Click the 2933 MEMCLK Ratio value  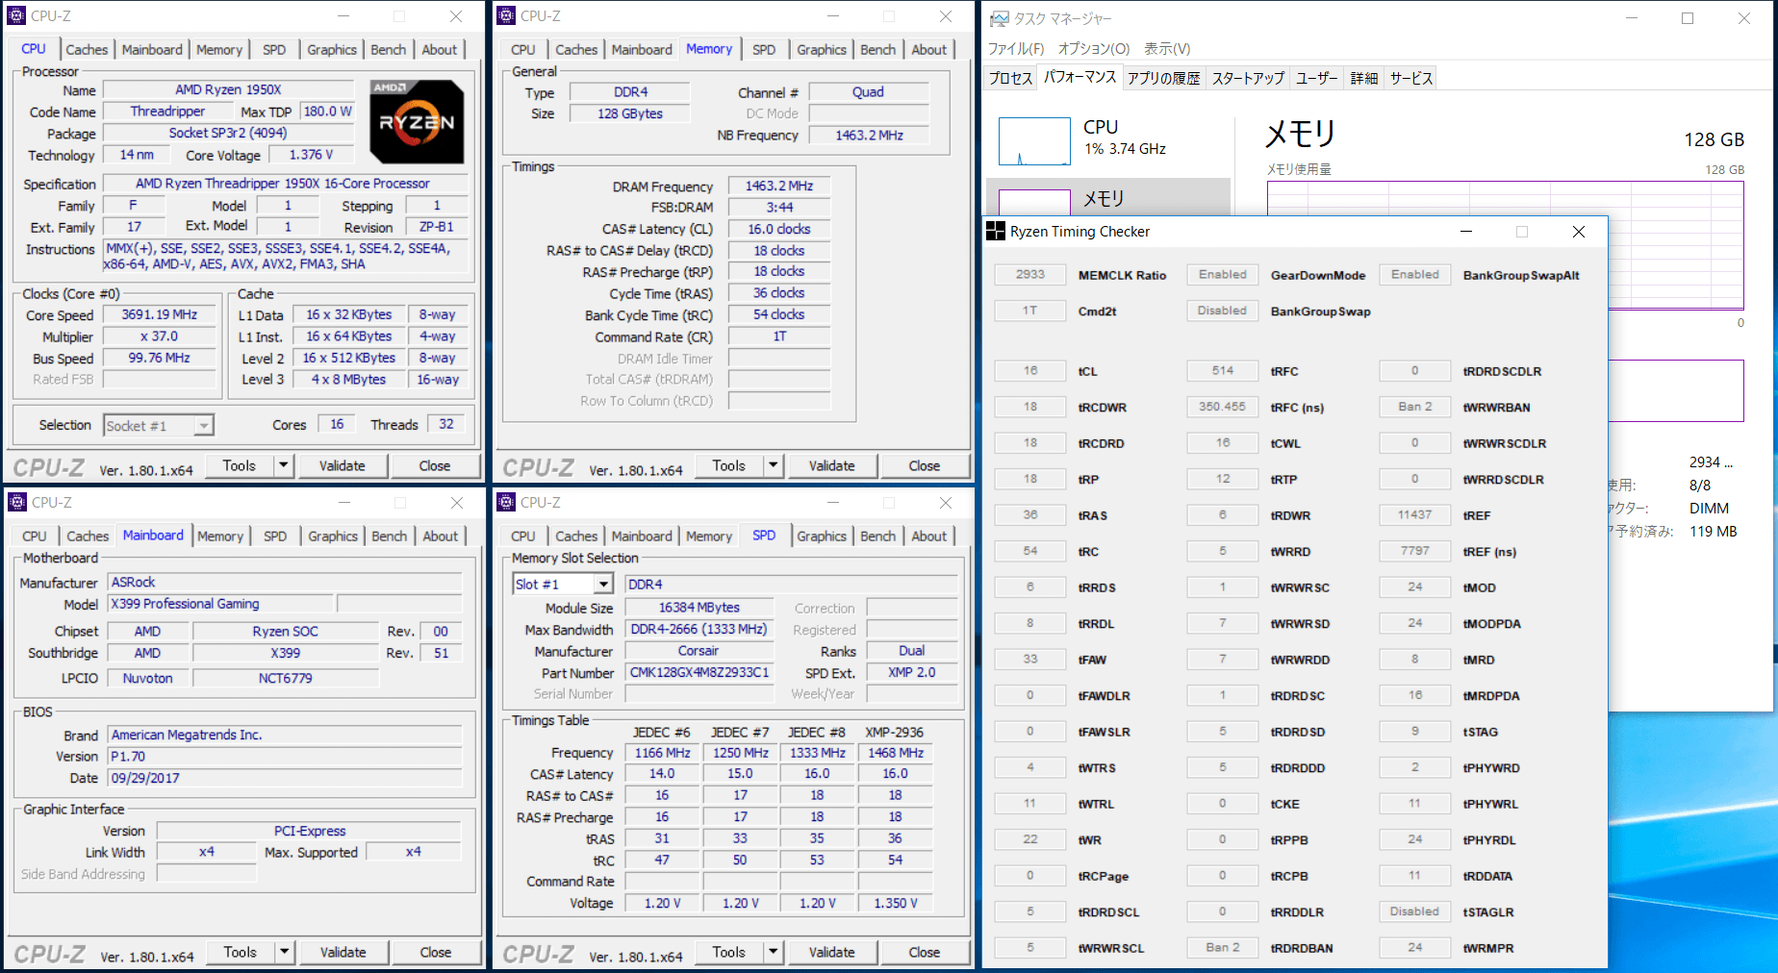tap(1030, 275)
